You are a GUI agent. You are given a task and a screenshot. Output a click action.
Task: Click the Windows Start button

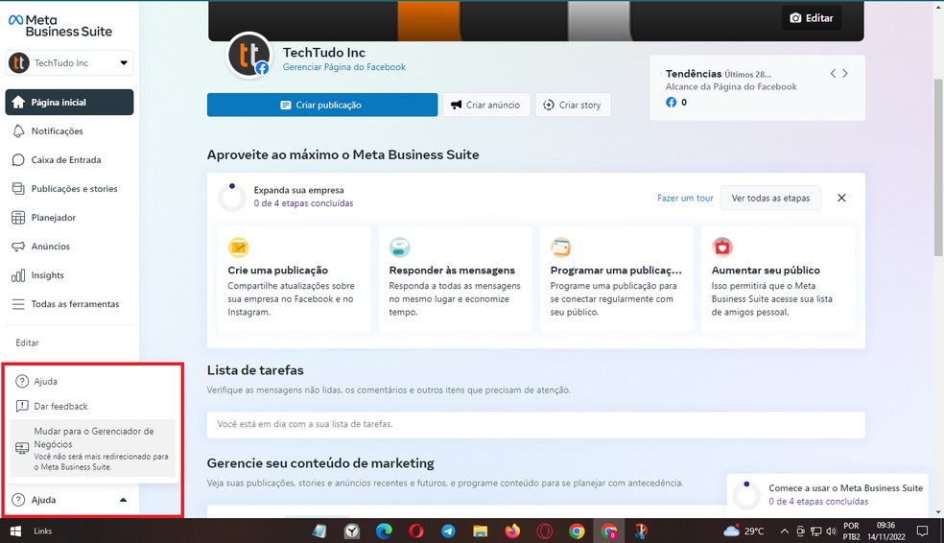pos(15,531)
